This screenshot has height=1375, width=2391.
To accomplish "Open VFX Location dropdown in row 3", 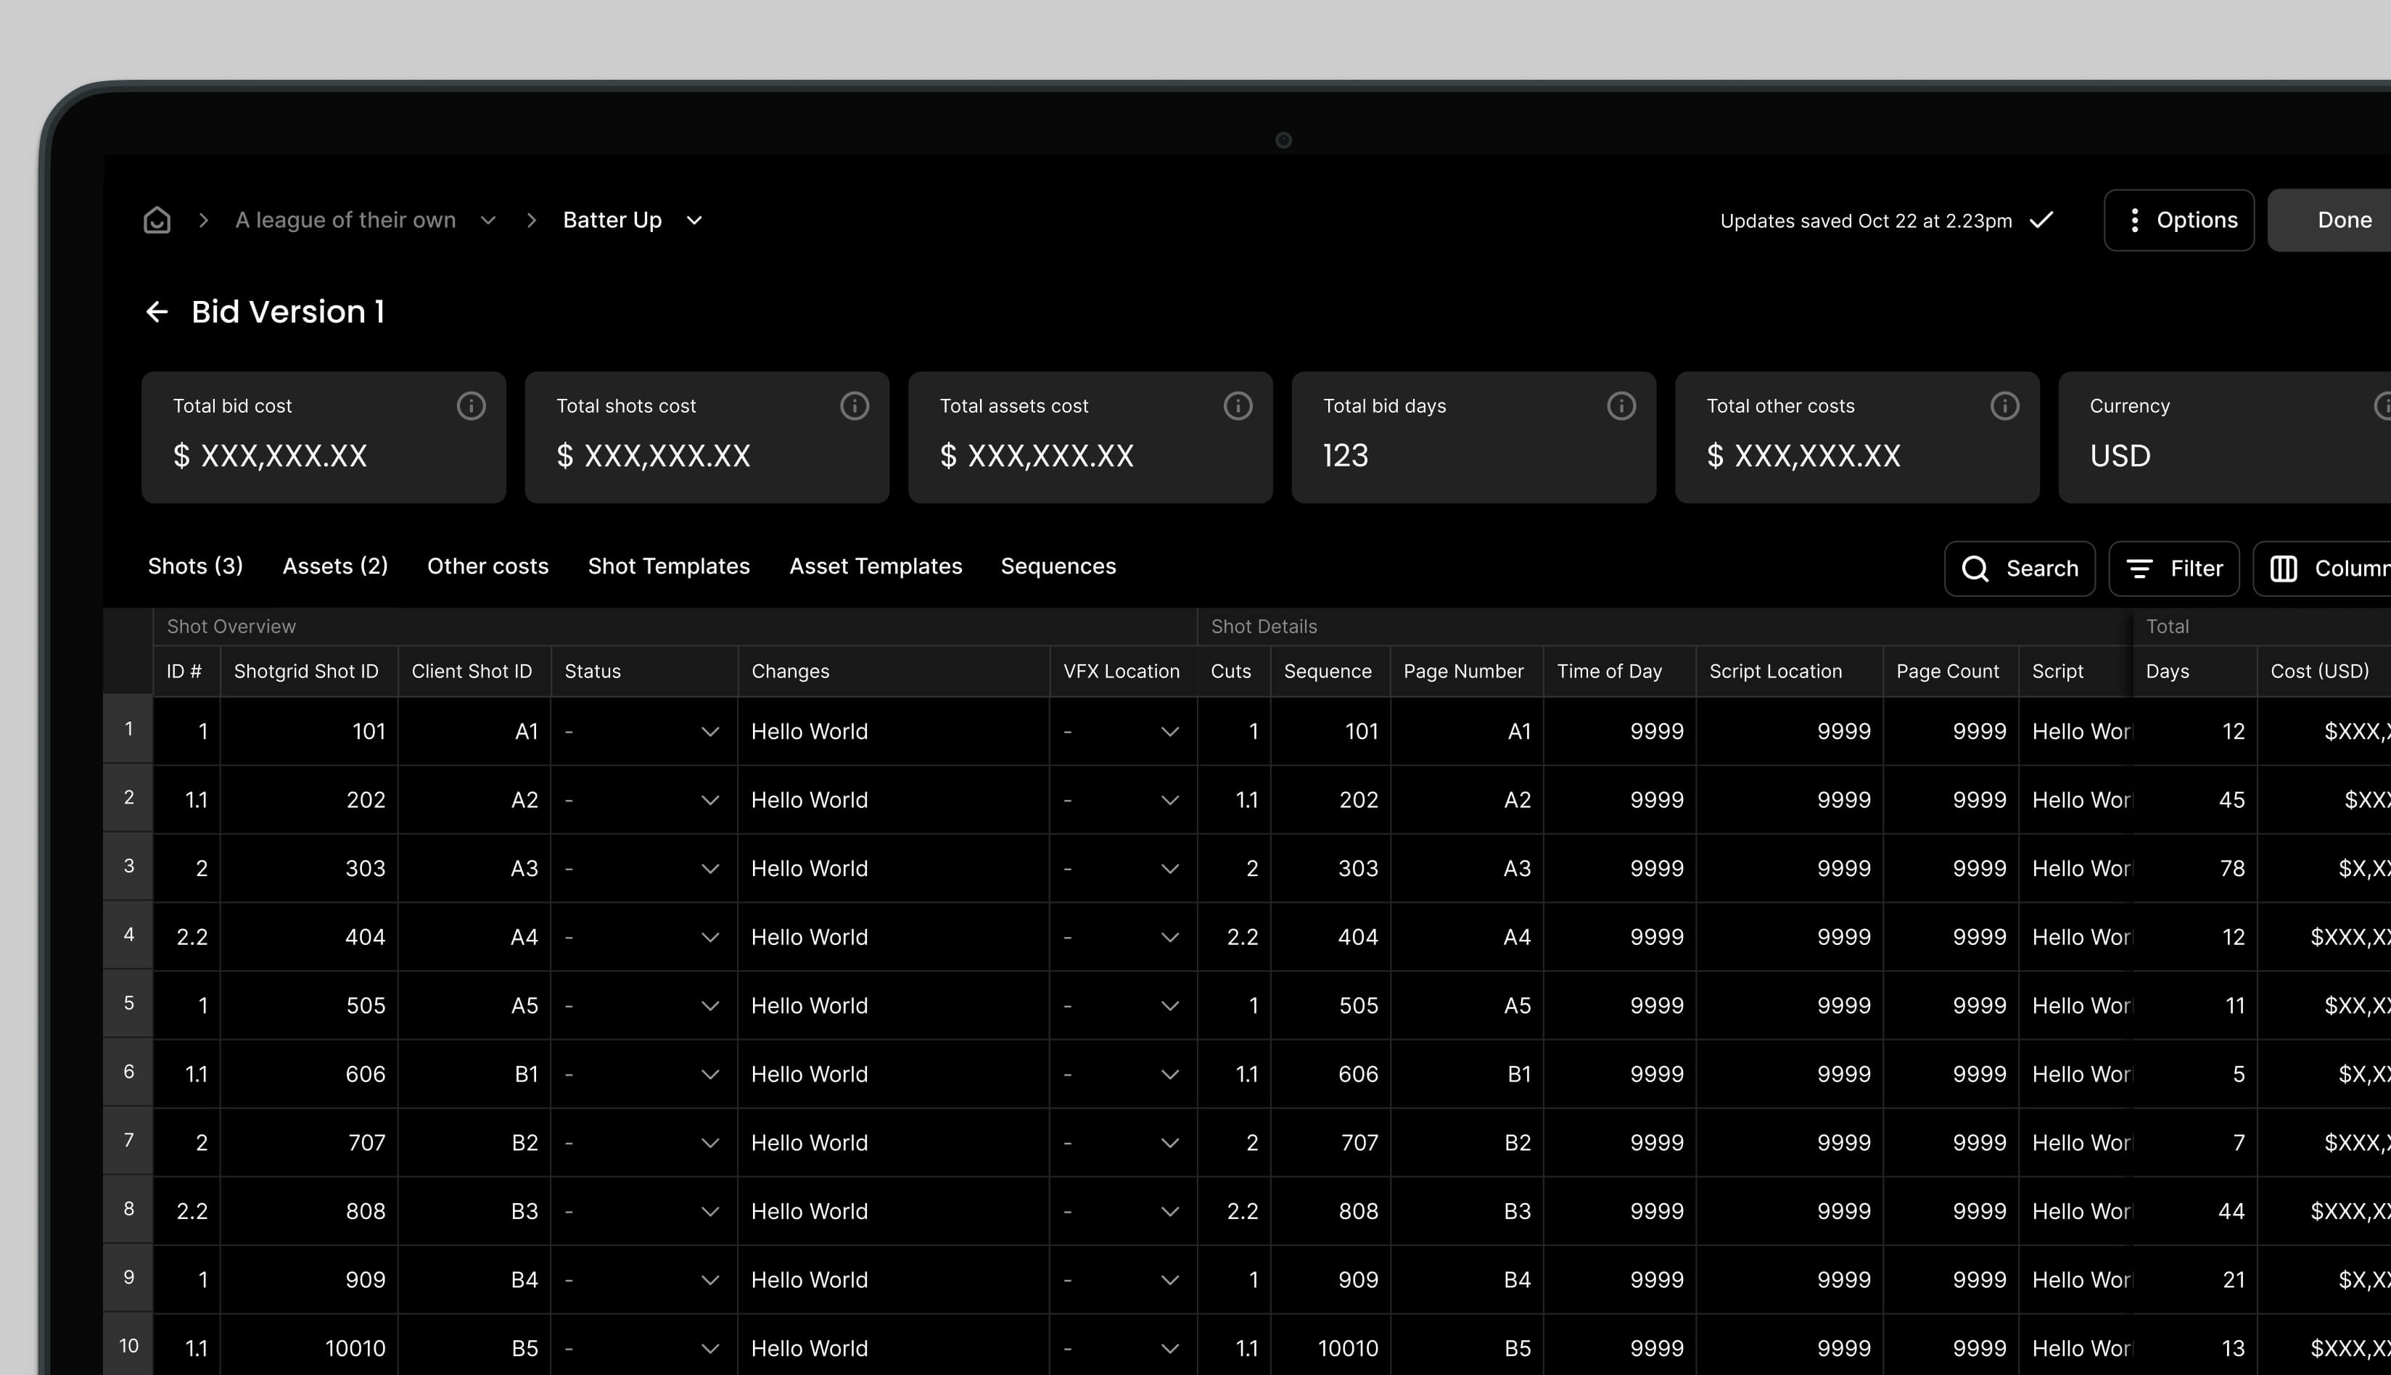I will pos(1169,869).
